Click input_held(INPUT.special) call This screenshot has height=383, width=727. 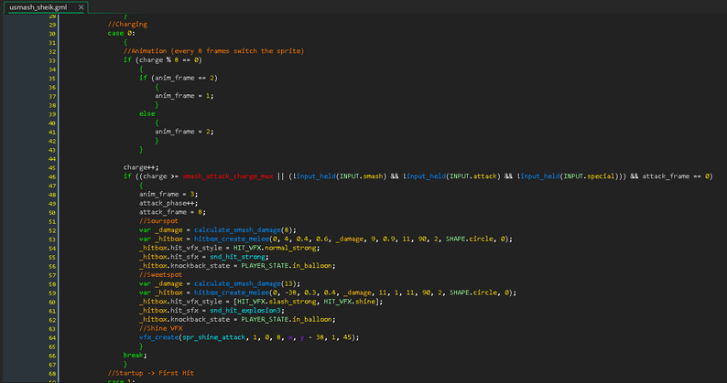(568, 176)
